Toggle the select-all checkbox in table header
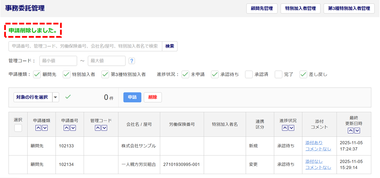The width and height of the screenshot is (380, 178). 18,128
